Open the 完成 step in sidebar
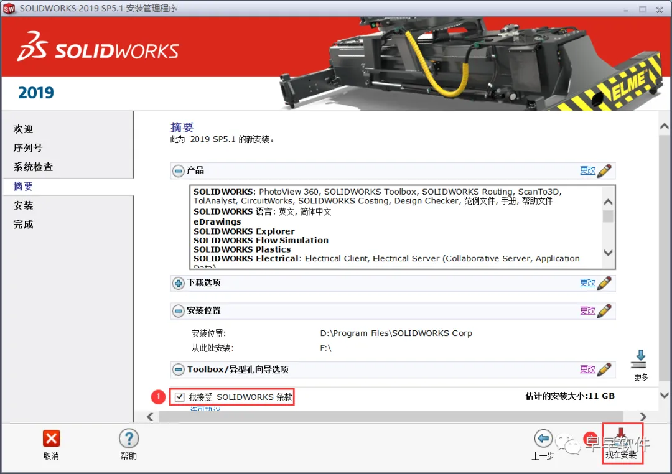Image resolution: width=672 pixels, height=474 pixels. click(x=23, y=224)
